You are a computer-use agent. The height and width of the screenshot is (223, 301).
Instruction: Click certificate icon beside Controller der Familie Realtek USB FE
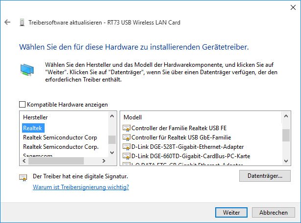pyautogui.click(x=126, y=128)
